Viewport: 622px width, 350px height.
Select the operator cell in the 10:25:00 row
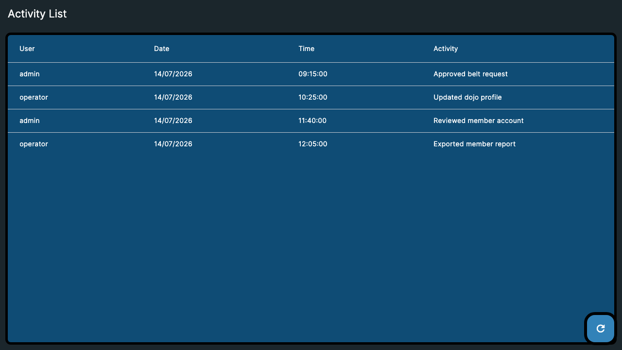tap(34, 97)
